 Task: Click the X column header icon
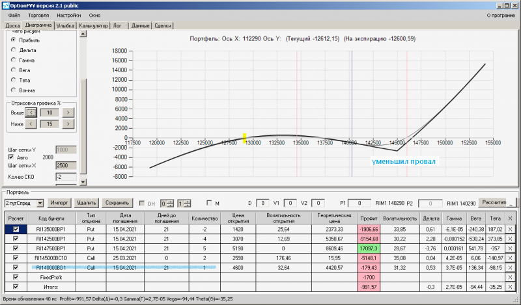[510, 219]
